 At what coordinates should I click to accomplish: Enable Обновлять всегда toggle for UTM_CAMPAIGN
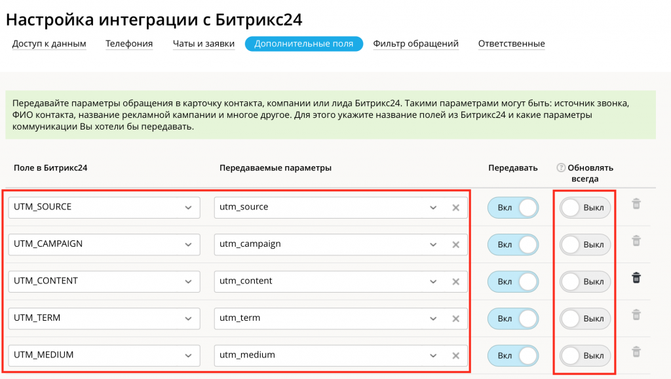[x=585, y=244]
